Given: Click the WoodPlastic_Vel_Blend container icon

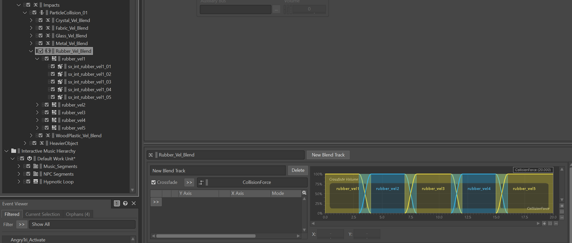Looking at the screenshot, I should 48,135.
